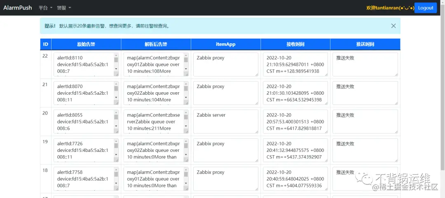The height and width of the screenshot is (198, 445).
Task: Click scroll-down arrow in row 21 parsed alarm textarea
Action: point(186,97)
